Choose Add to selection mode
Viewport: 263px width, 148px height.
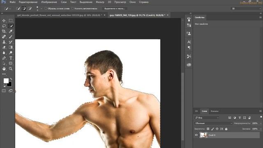[24, 9]
